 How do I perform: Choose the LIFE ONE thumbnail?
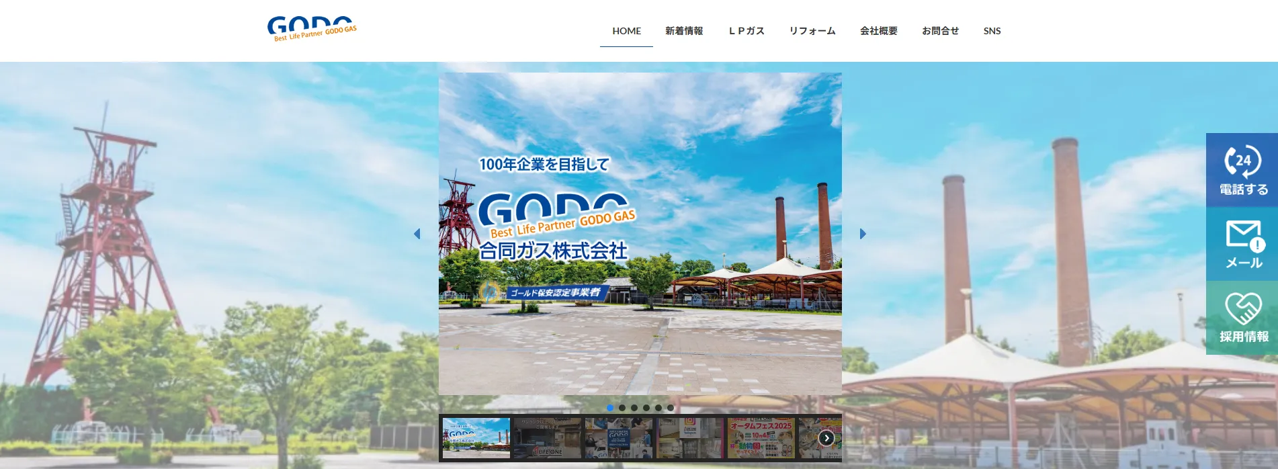[x=548, y=438]
